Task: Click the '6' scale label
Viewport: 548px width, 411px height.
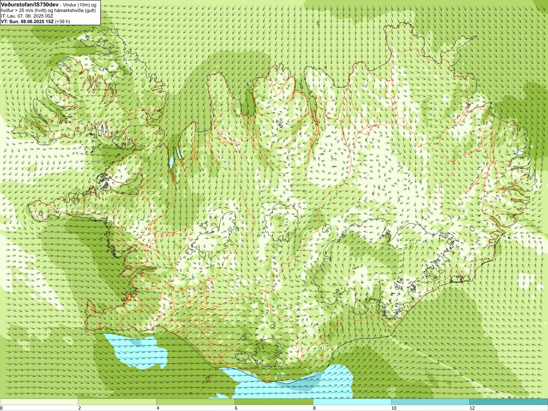Action: [x=236, y=408]
